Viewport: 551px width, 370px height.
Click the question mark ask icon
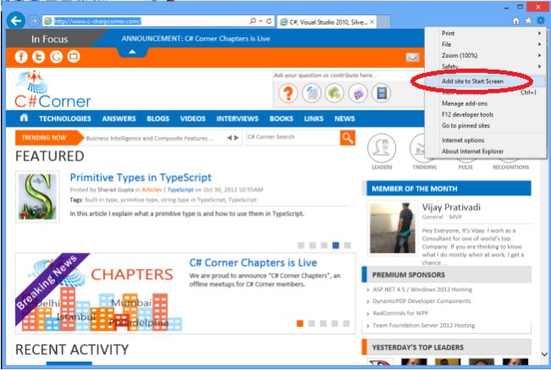click(x=288, y=93)
